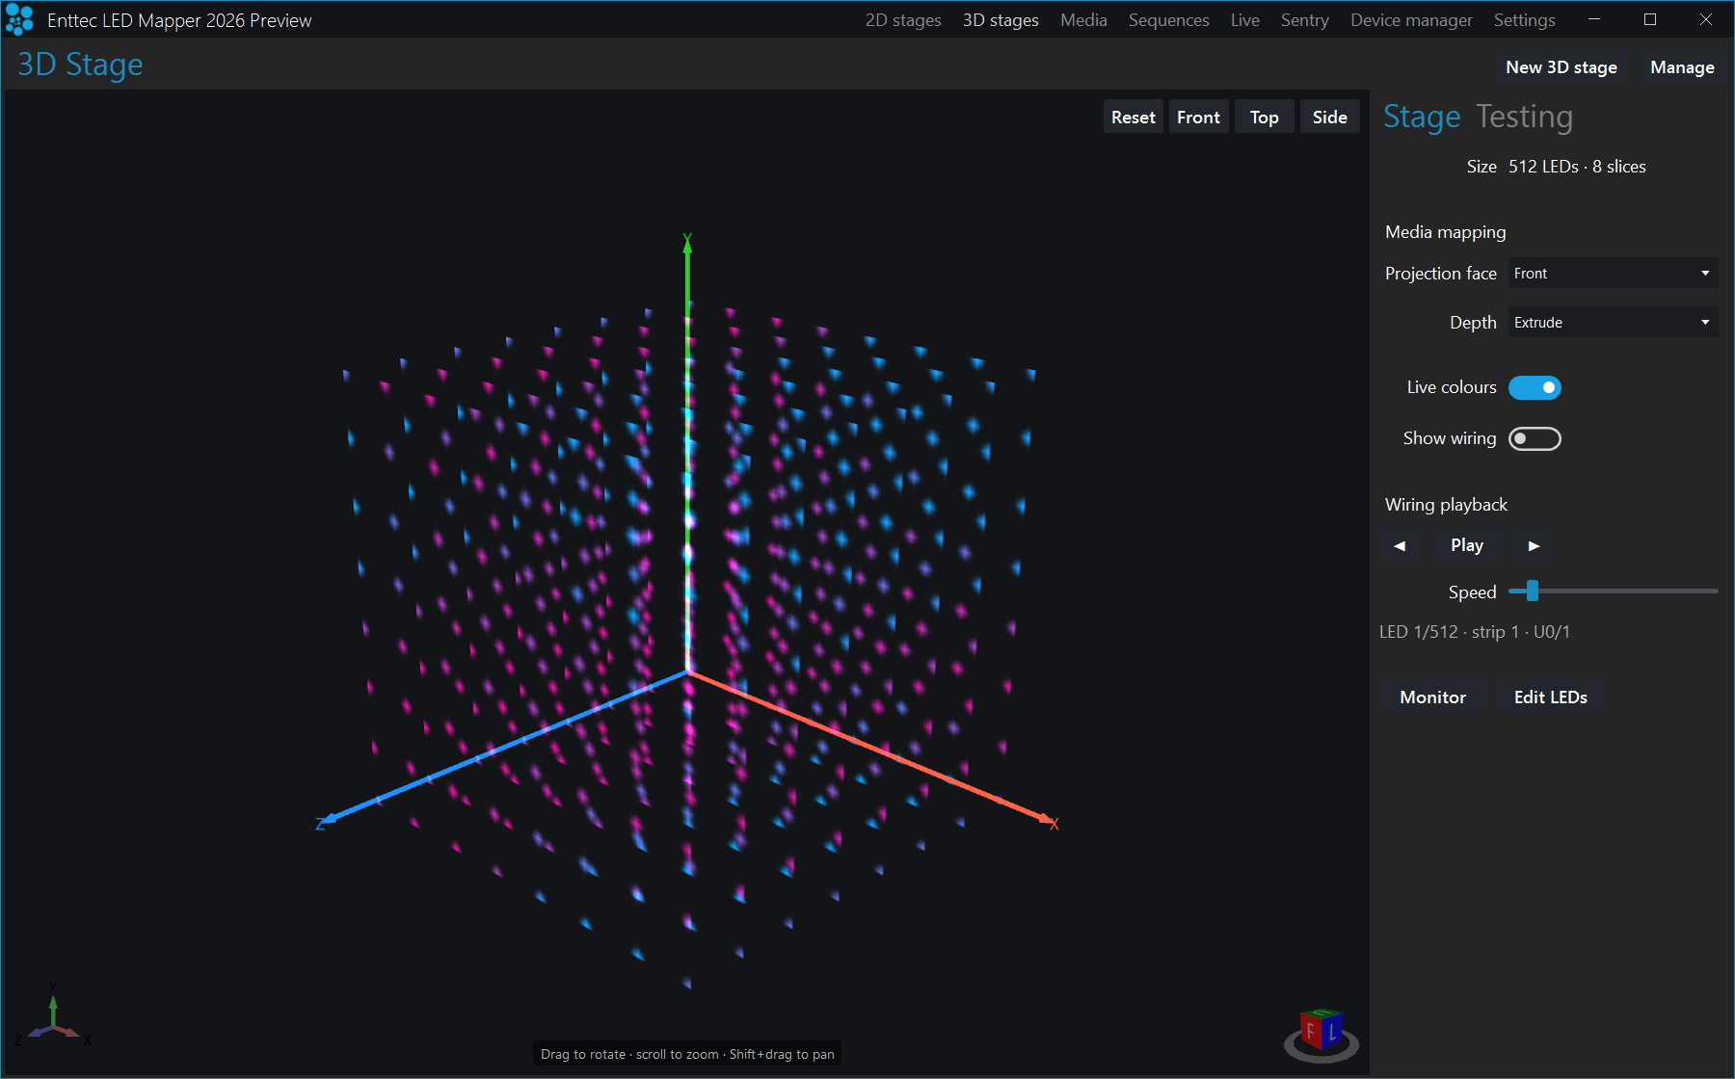The width and height of the screenshot is (1735, 1079).
Task: Switch to the Side camera view
Action: click(x=1329, y=117)
